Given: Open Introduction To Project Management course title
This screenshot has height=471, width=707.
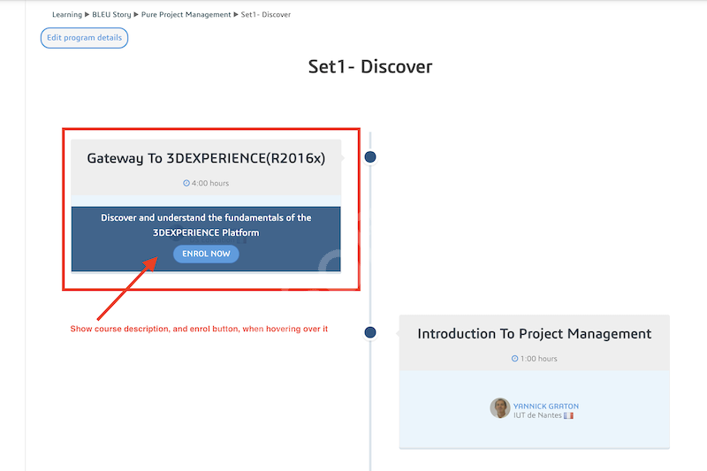Looking at the screenshot, I should 535,333.
